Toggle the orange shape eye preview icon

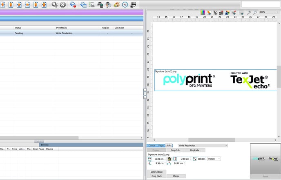(x=209, y=12)
